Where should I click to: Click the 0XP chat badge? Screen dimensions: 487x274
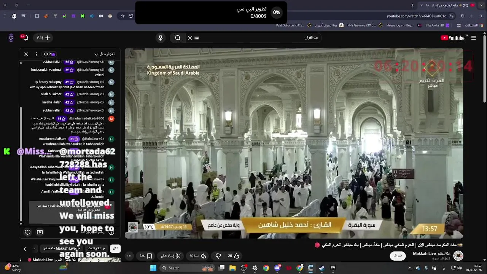coord(49,54)
